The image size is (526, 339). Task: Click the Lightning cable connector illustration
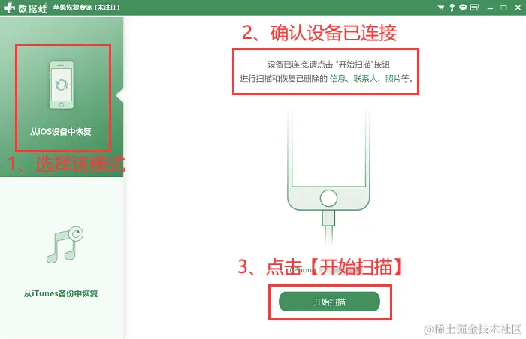point(328,218)
